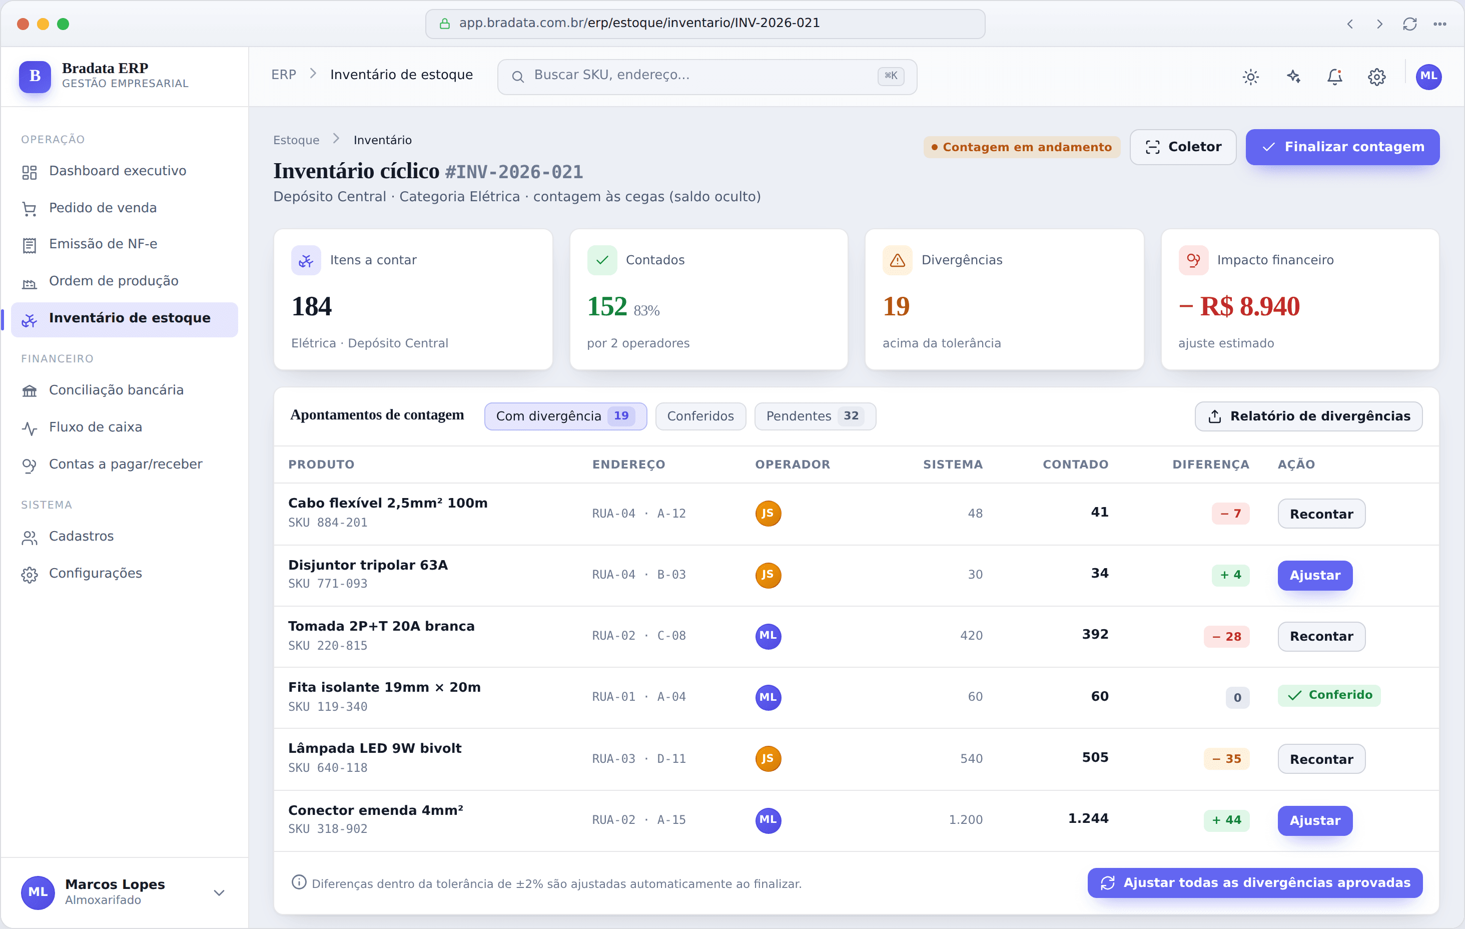
Task: Focus the Buscar SKU search field
Action: 707,77
